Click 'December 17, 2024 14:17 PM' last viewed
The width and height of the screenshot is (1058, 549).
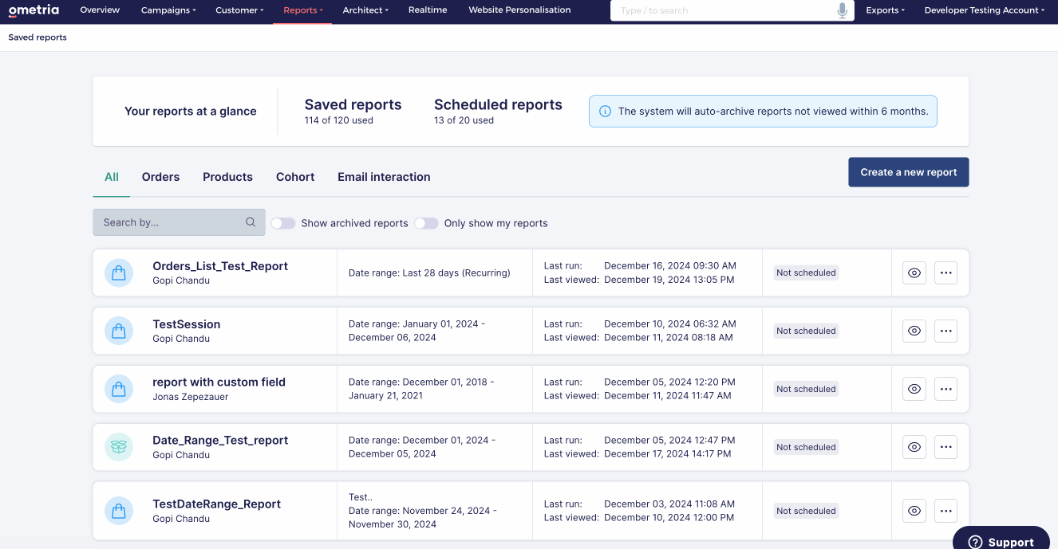[x=668, y=454]
